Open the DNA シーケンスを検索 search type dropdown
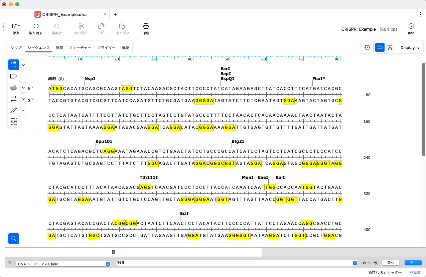 108,263
